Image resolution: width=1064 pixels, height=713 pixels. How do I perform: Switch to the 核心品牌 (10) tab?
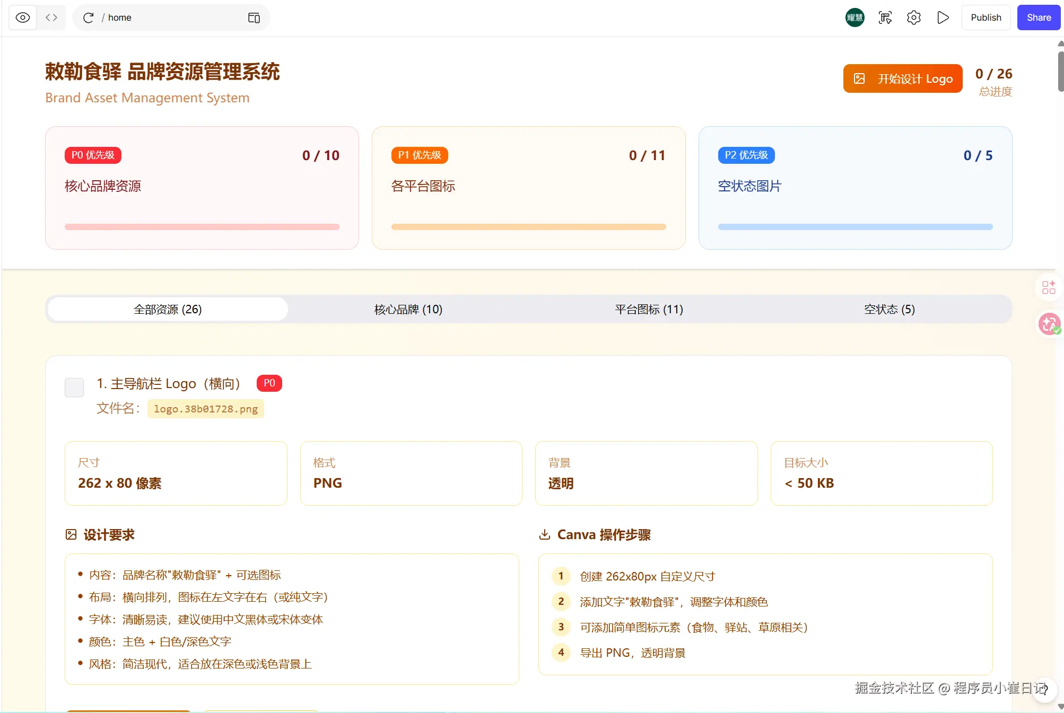408,309
